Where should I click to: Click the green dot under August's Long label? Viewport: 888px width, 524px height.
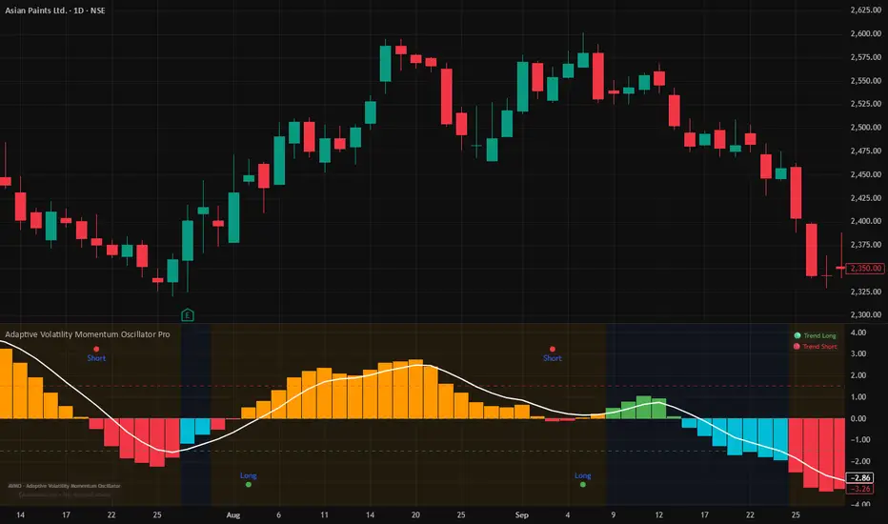tap(249, 484)
